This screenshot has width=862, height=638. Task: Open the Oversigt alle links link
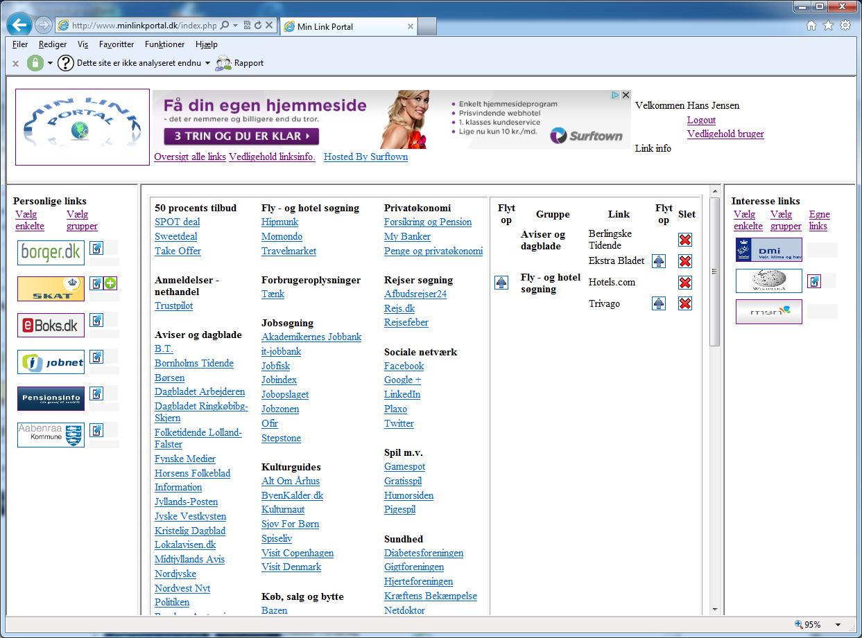click(190, 157)
